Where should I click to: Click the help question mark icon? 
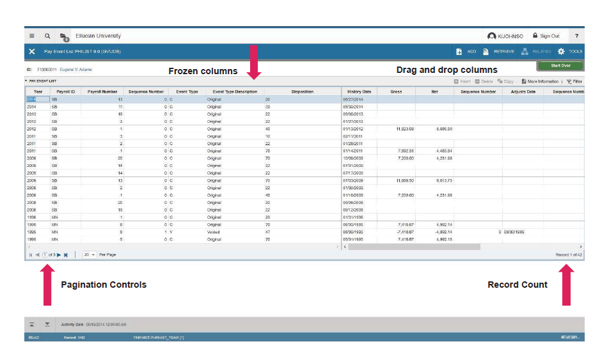click(x=576, y=36)
